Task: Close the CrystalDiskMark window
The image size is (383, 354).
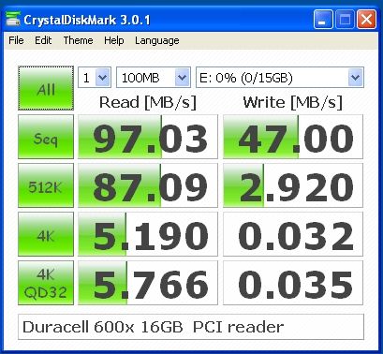Action: click(x=366, y=20)
